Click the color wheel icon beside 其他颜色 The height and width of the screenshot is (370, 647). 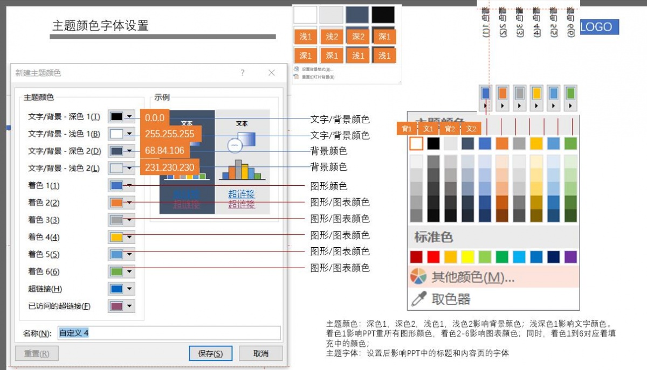(x=419, y=276)
